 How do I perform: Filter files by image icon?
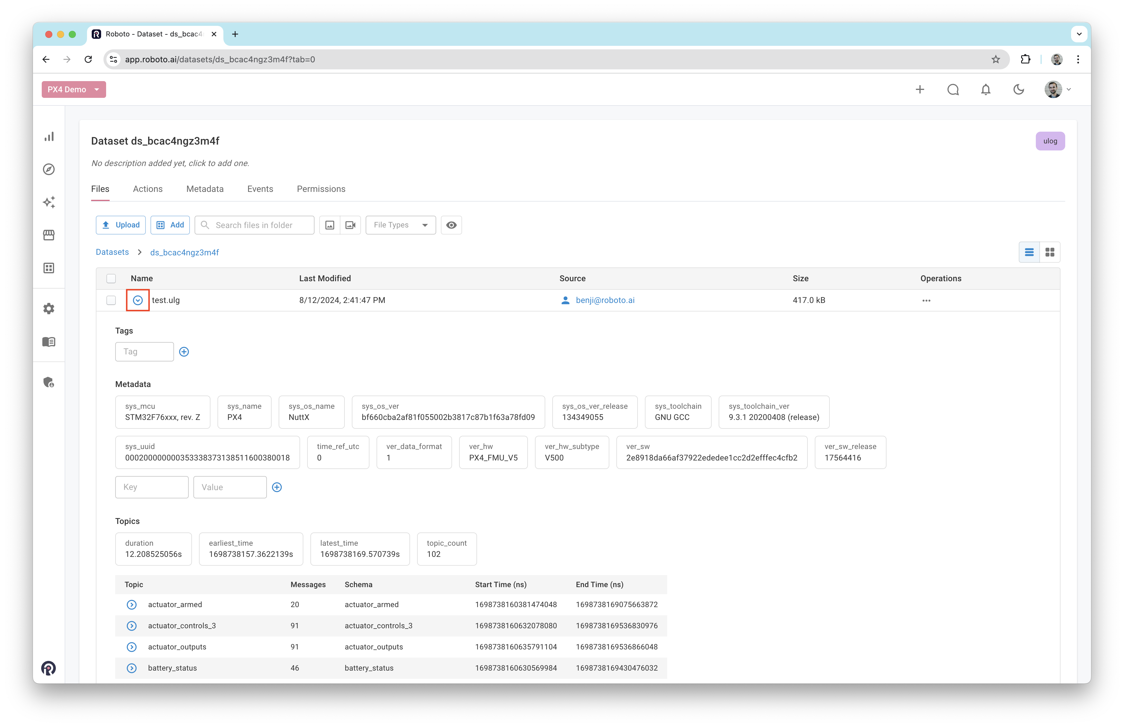coord(329,225)
